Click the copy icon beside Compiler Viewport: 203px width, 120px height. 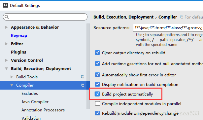[x=83, y=85]
